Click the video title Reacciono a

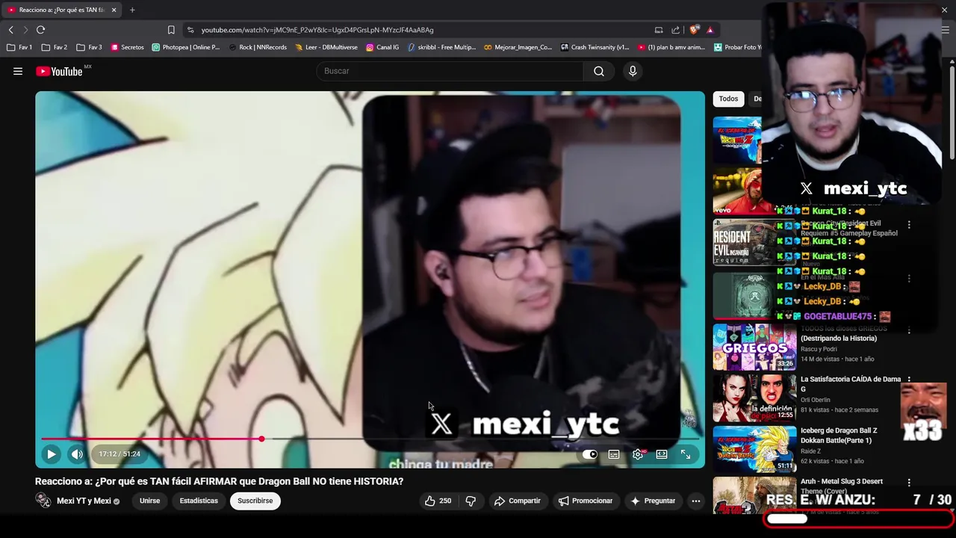coord(219,481)
